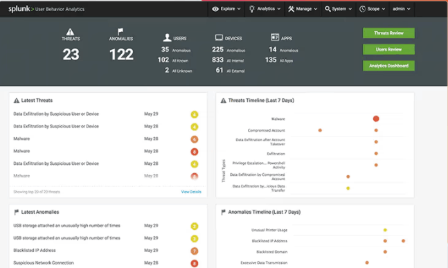Click '61 All External' devices value
This screenshot has height=268, width=448.
[230, 70]
